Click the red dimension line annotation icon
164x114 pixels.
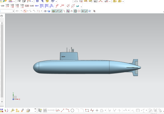coord(57,6)
